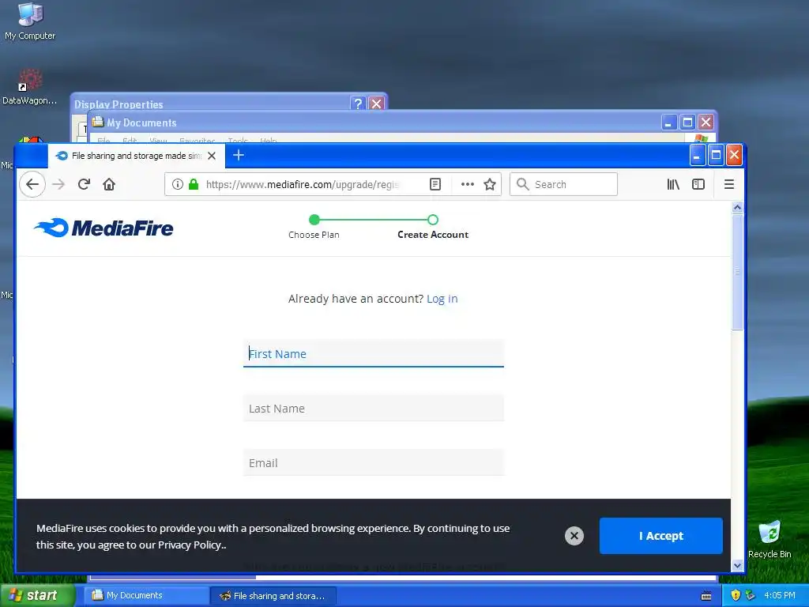The width and height of the screenshot is (809, 607).
Task: Click Display Properties help question button
Action: click(358, 104)
